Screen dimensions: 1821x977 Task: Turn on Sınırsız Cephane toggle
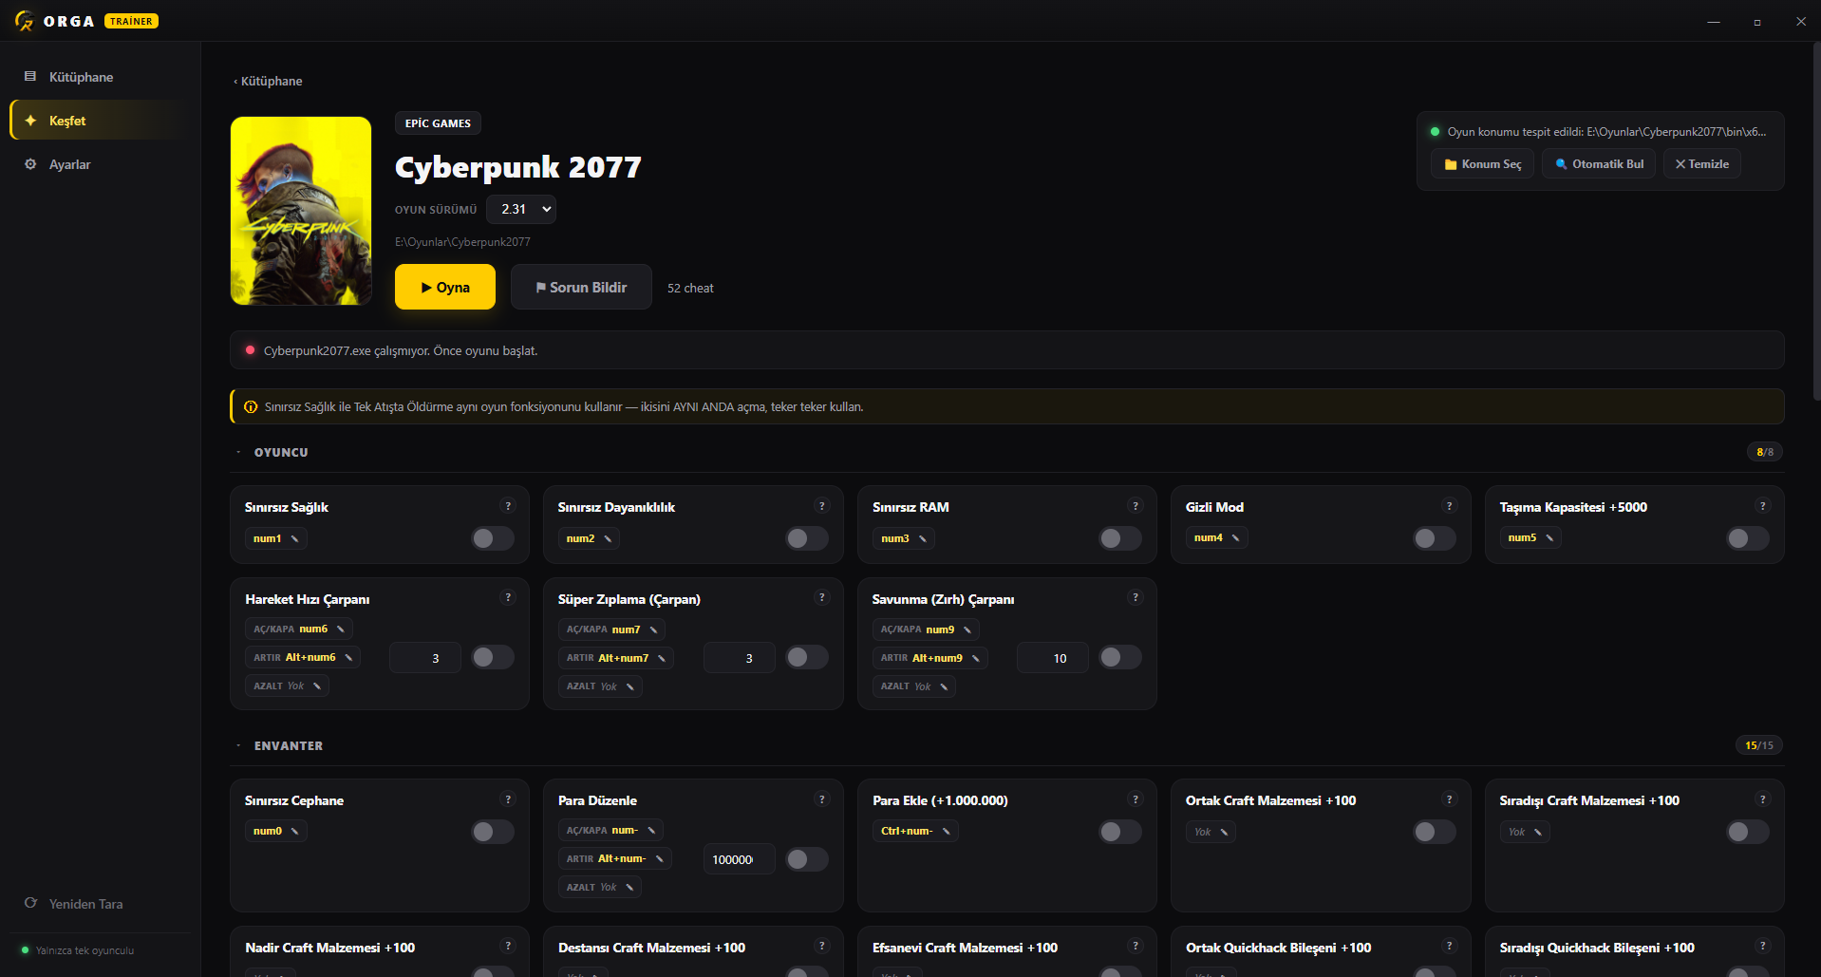pos(493,832)
